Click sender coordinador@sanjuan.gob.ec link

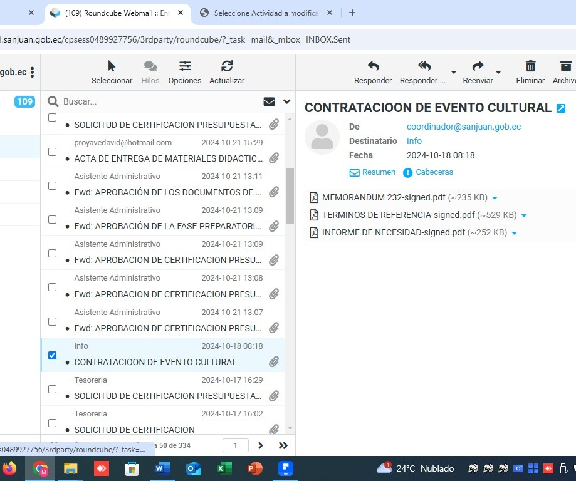[463, 127]
